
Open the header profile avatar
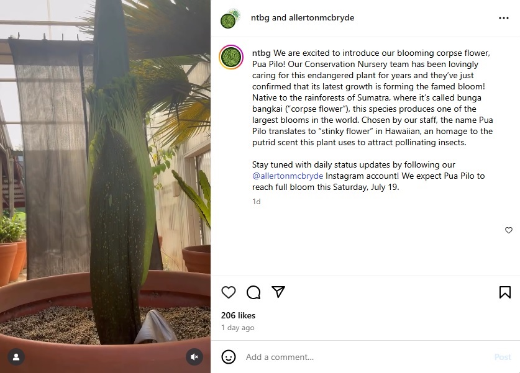tap(229, 19)
